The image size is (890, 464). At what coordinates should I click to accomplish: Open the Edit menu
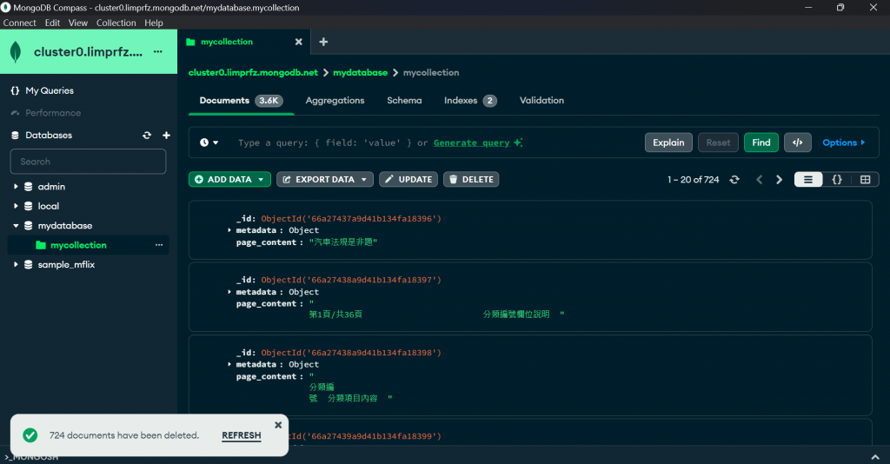[x=52, y=23]
